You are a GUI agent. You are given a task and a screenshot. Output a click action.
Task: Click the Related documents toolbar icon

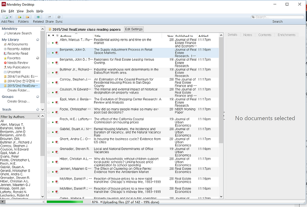(x=38, y=17)
